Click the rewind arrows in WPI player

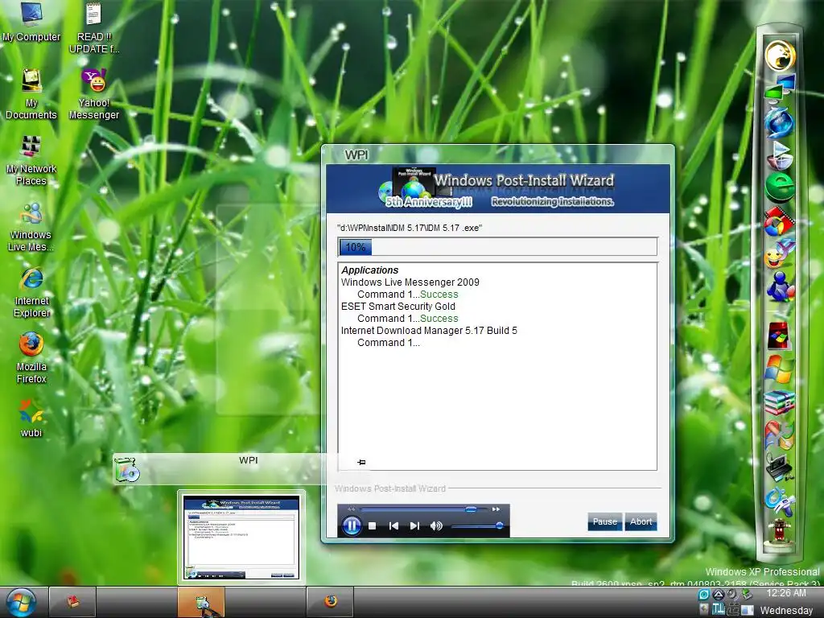[x=352, y=509]
